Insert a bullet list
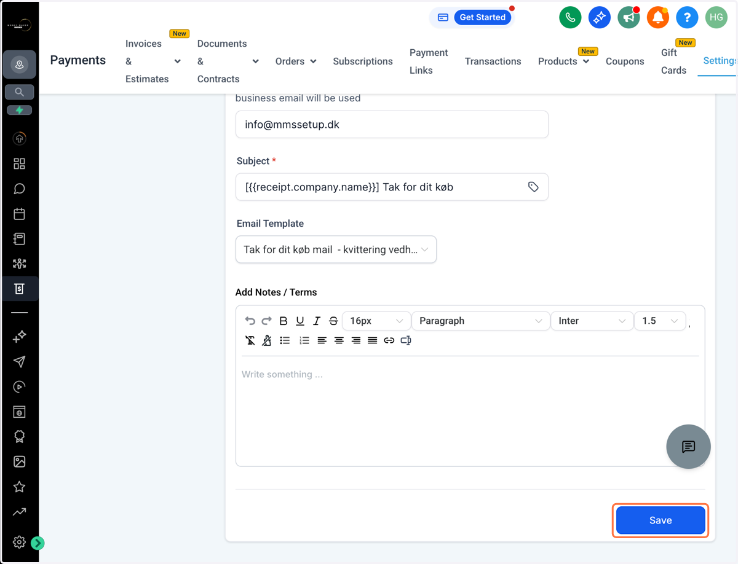The image size is (738, 564). click(x=285, y=340)
